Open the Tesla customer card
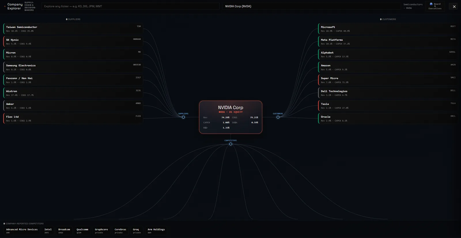This screenshot has width=461, height=238. click(388, 106)
